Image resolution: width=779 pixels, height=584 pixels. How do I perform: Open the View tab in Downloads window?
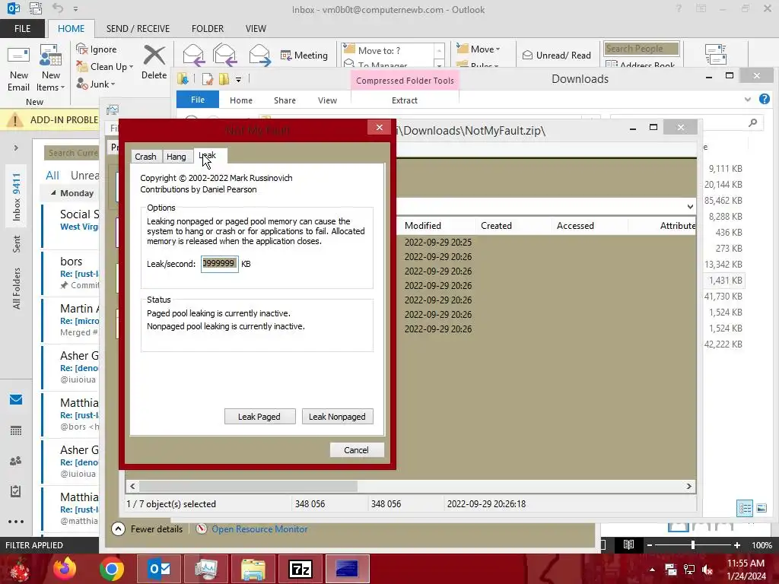[327, 100]
